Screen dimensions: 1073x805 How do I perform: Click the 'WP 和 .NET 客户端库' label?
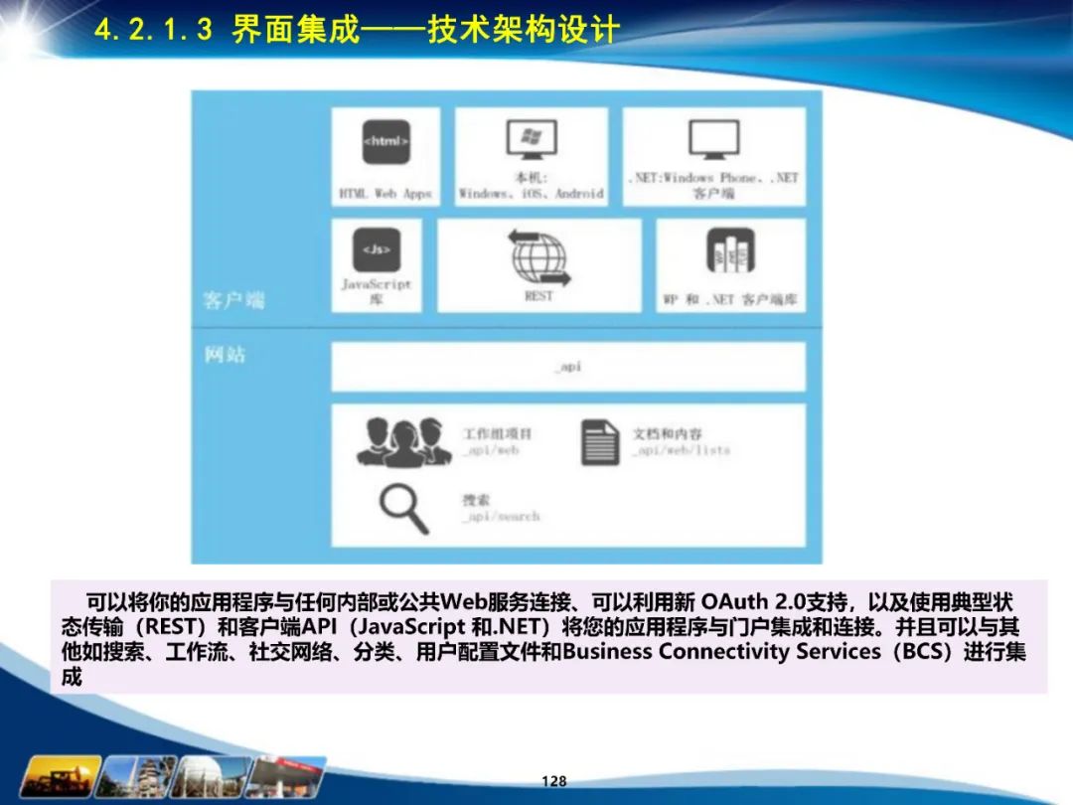730,299
